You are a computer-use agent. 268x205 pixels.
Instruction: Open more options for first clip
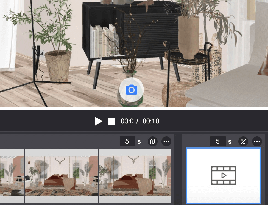166,141
